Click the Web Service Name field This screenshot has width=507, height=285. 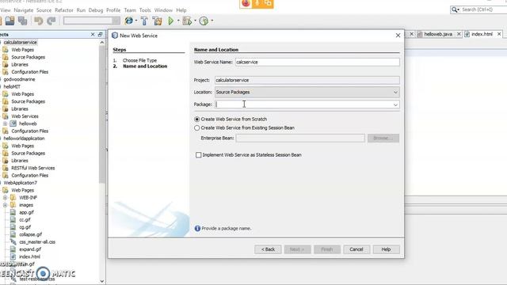click(x=317, y=62)
